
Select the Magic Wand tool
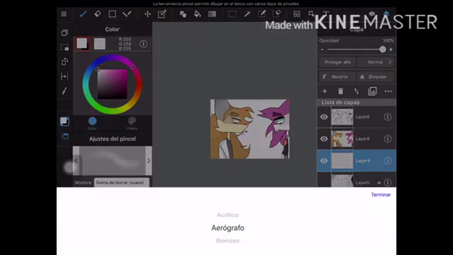[x=247, y=14]
